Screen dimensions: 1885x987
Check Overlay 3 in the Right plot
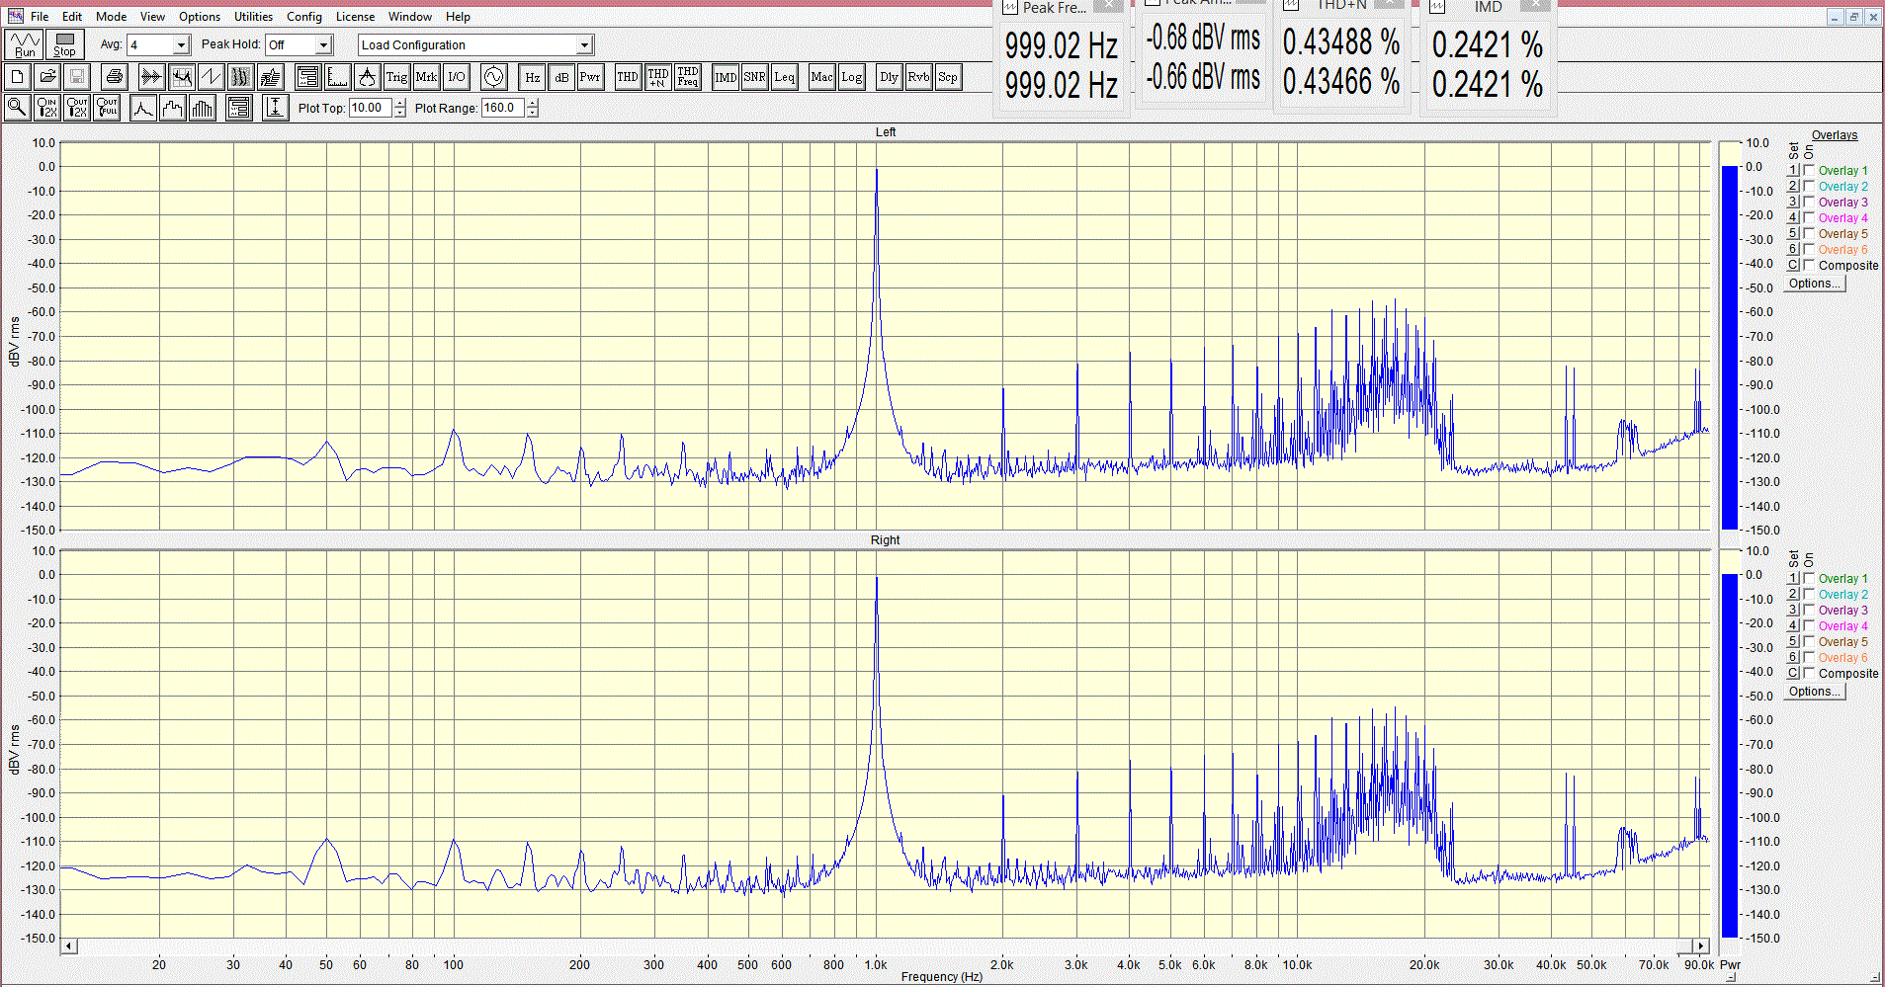[1809, 610]
